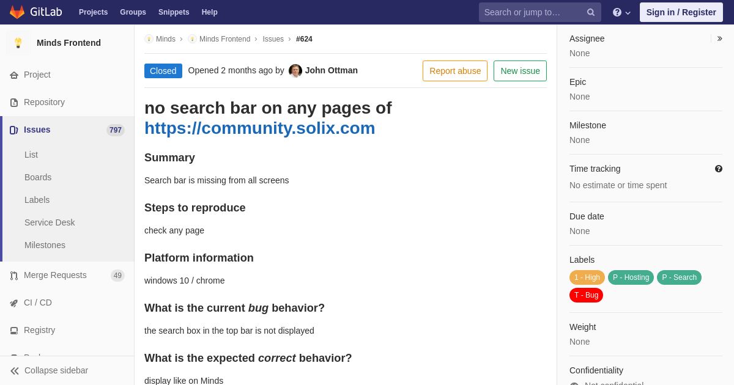Open Minds Frontend project title in sidebar

69,43
